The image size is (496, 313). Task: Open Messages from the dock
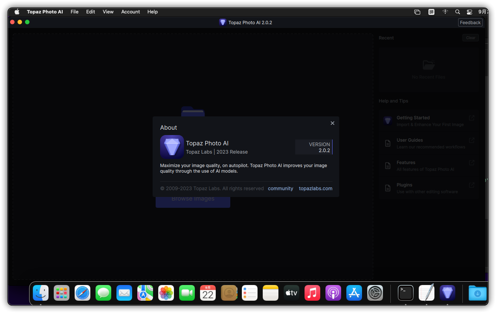[103, 293]
